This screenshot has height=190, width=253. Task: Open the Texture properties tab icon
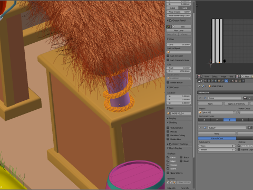[x=236, y=81]
